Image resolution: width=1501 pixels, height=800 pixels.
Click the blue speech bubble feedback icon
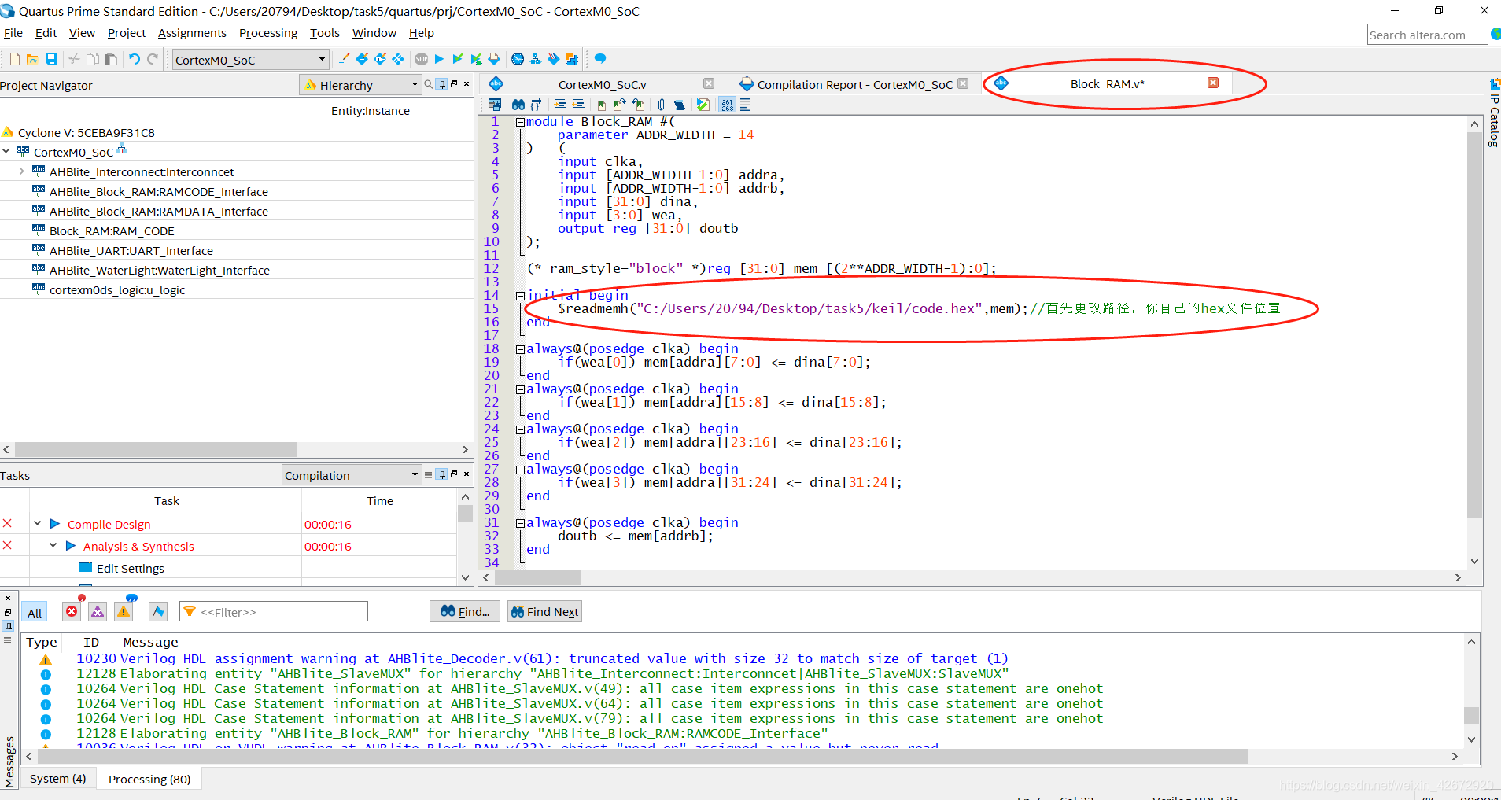click(600, 59)
